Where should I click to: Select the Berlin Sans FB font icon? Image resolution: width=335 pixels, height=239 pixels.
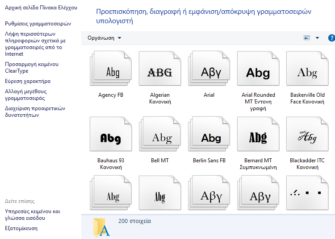pos(209,134)
